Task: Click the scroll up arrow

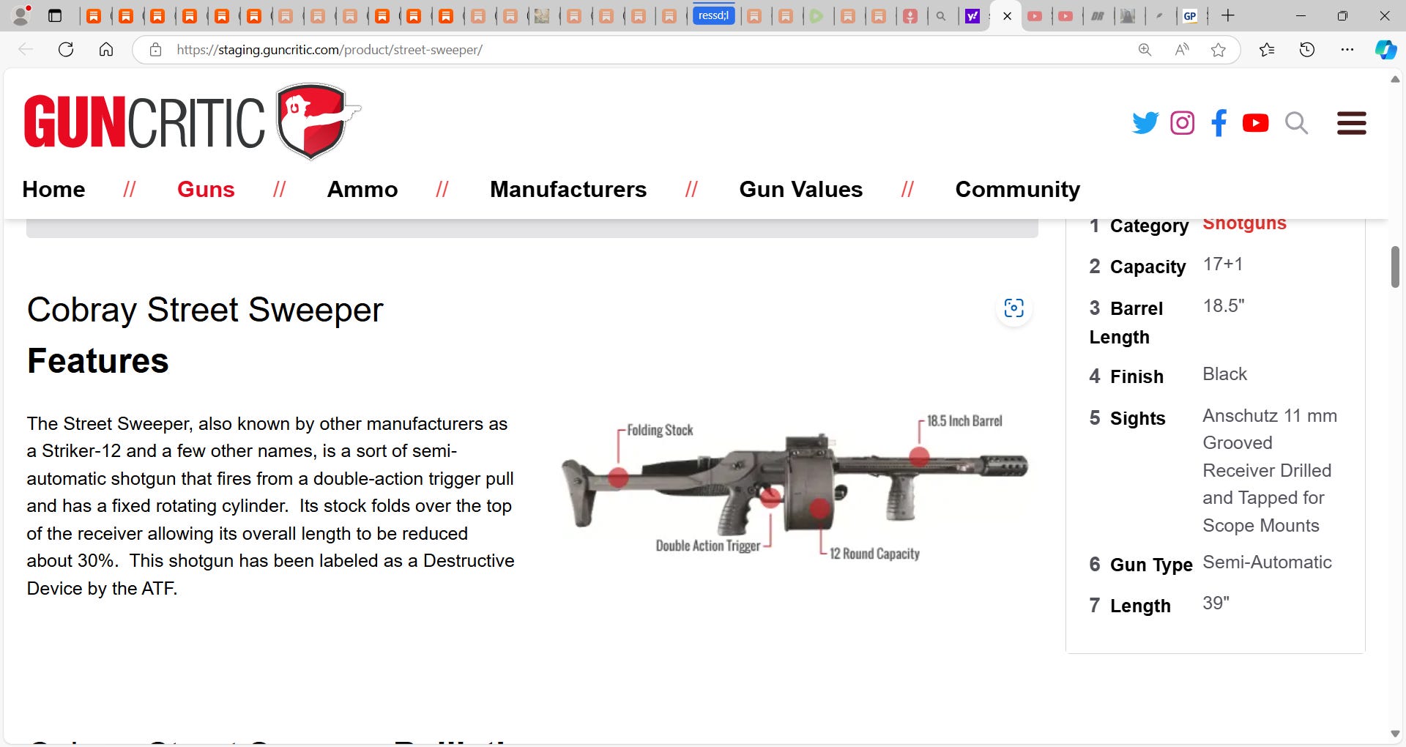Action: click(1395, 79)
